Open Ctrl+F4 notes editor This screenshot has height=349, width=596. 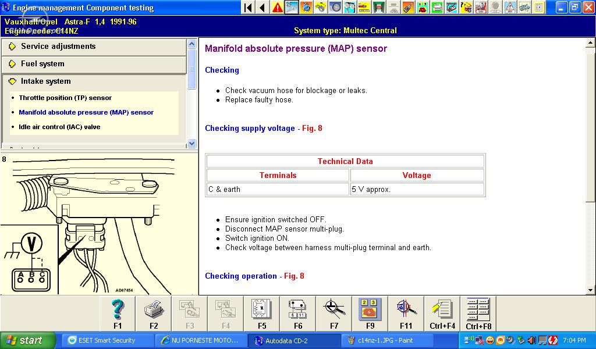tap(442, 314)
